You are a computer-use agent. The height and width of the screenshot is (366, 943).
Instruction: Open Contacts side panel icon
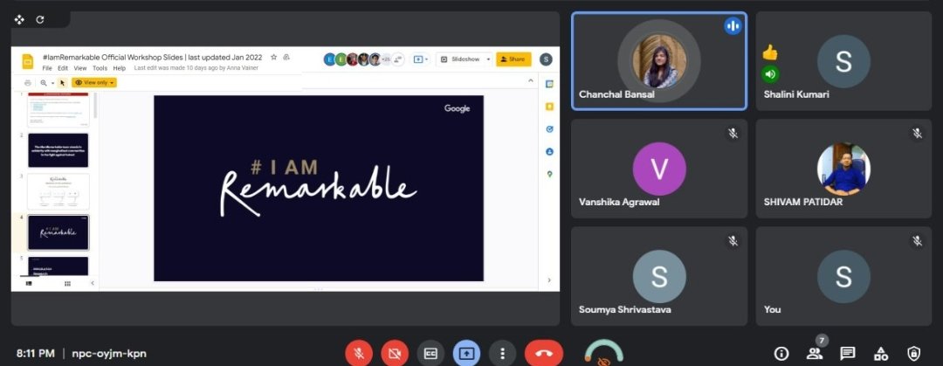549,152
